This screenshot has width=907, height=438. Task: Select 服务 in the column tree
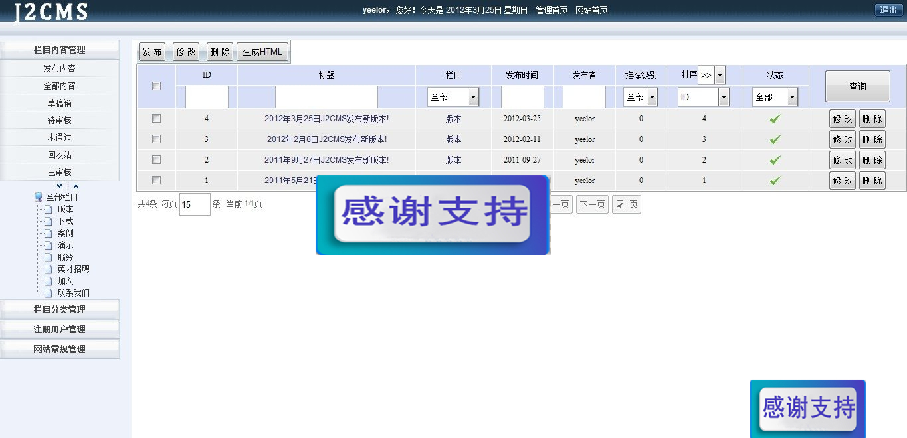(65, 257)
